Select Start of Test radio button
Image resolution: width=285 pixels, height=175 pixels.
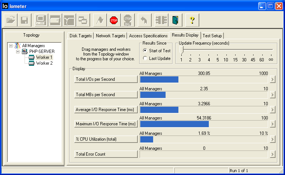(145, 50)
